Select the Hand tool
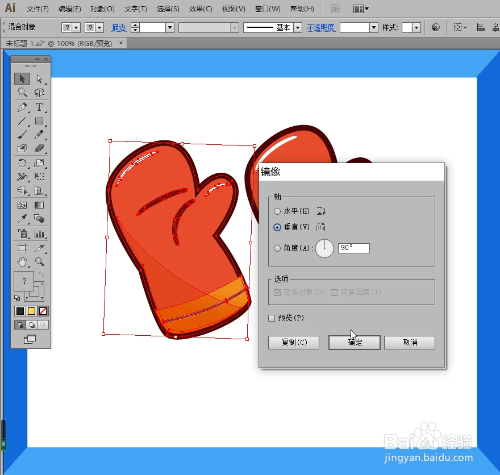The width and height of the screenshot is (500, 475). coord(22,262)
